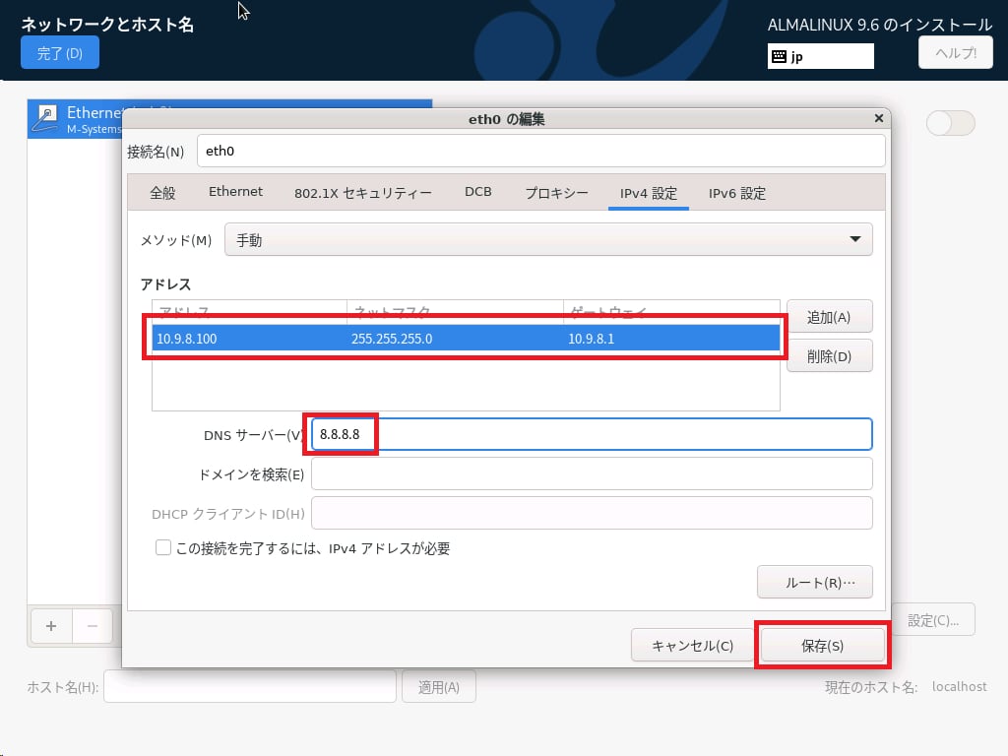Select the 802.1X セキュリティー tab
Screen dimensions: 1008x756
pos(362,193)
